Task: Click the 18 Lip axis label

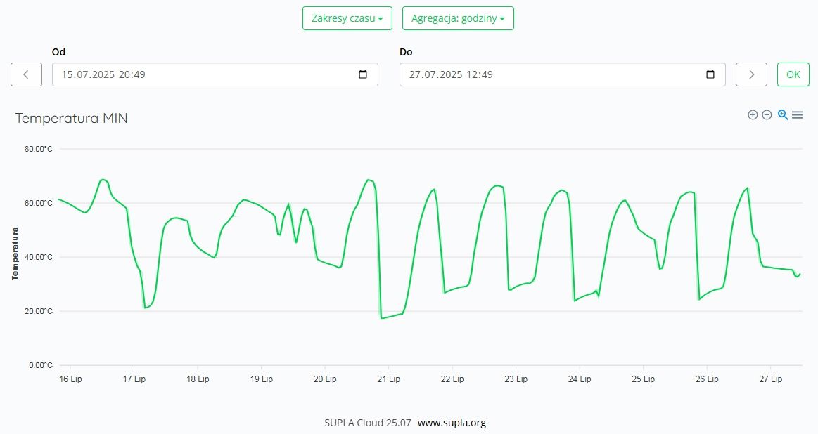Action: (x=198, y=379)
